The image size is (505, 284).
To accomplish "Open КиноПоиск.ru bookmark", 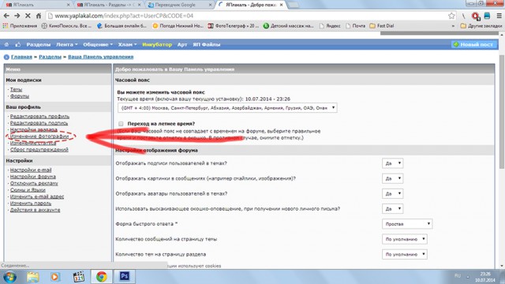I will click(x=66, y=26).
